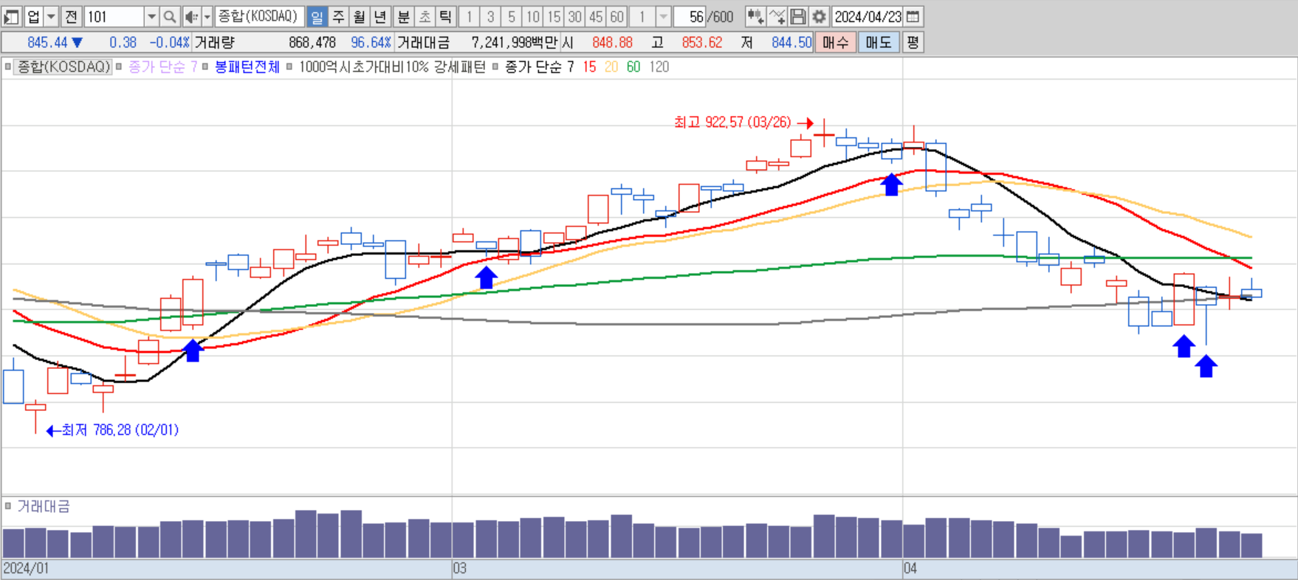Click the candle count 56 field

(x=690, y=16)
